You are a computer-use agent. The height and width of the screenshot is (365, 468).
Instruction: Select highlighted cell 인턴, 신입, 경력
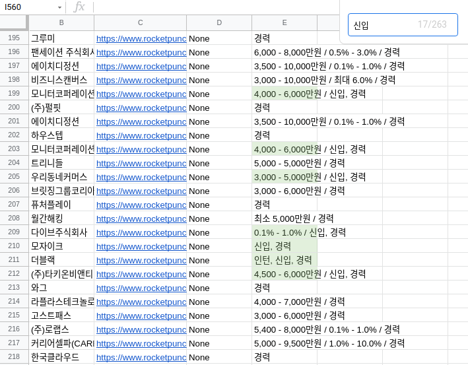[x=284, y=260]
